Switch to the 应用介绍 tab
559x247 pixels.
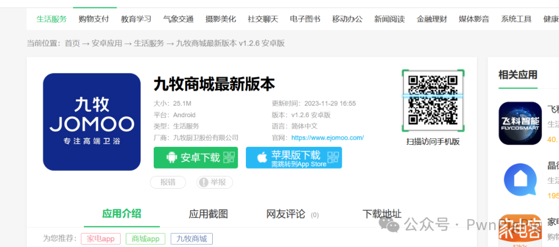(122, 213)
